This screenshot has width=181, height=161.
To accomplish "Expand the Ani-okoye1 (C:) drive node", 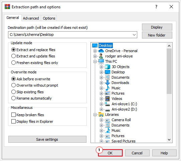I will click(101, 104).
